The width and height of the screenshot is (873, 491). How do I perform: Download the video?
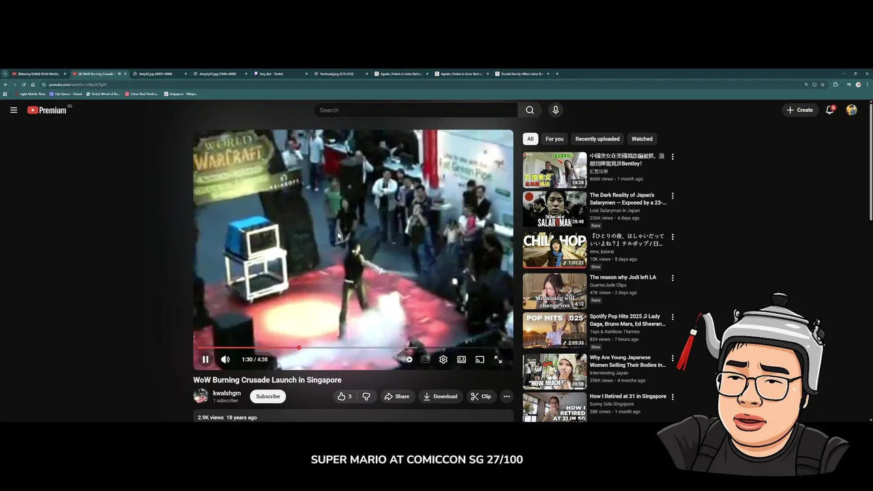(x=440, y=396)
